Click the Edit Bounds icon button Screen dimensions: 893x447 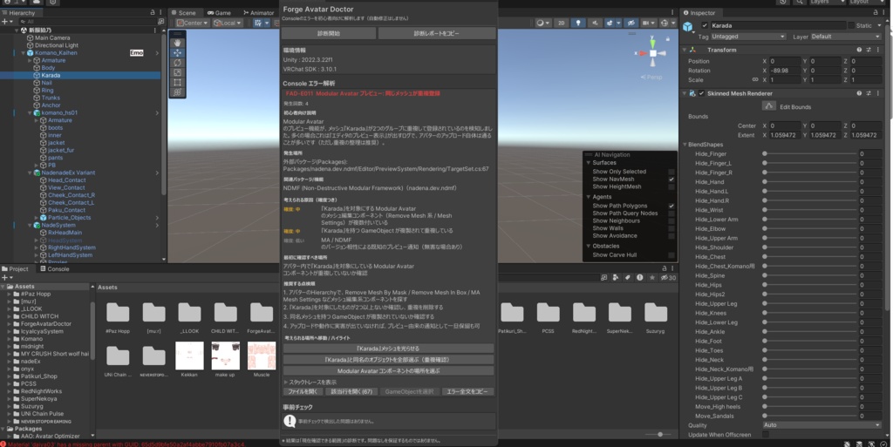(769, 105)
